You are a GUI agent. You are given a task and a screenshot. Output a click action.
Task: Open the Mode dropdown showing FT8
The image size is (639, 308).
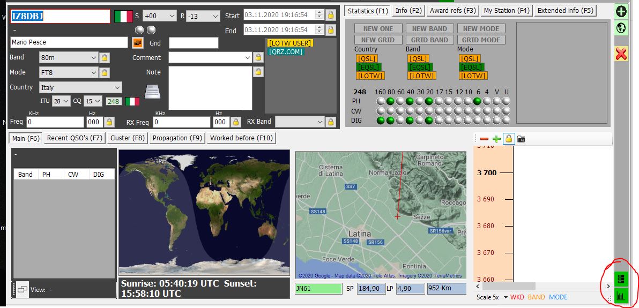[94, 72]
